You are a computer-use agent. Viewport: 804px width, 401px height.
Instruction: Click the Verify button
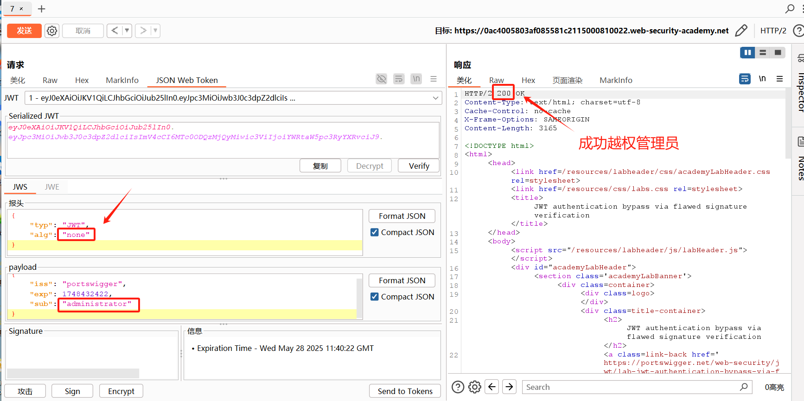tap(419, 166)
